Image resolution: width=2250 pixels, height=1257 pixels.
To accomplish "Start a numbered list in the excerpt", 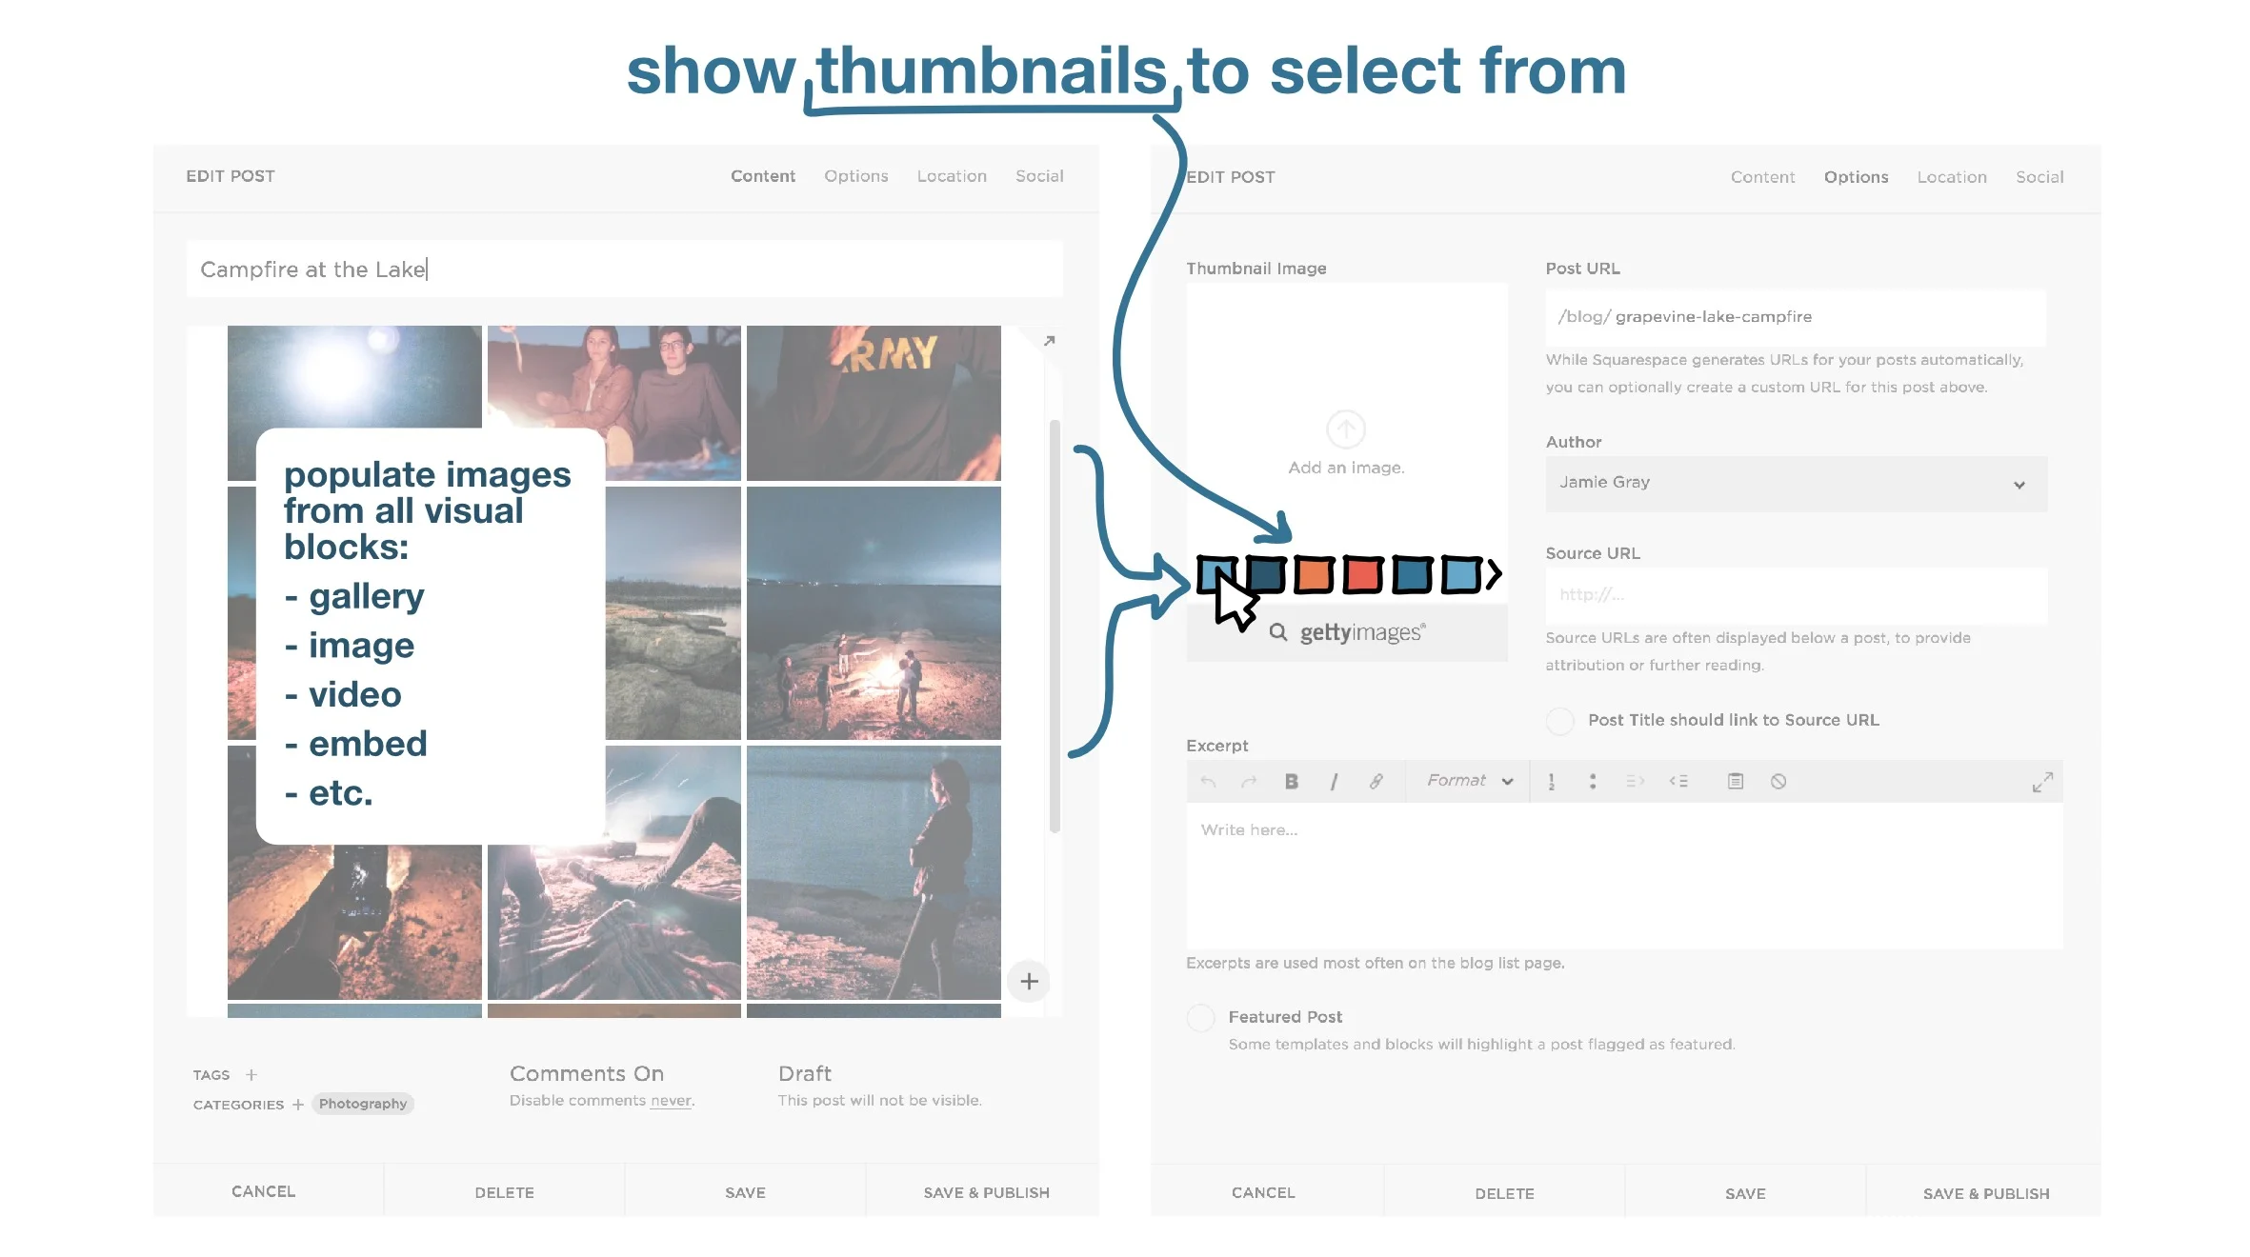I will click(1551, 781).
